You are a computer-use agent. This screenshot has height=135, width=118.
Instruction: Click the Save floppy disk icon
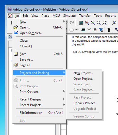pyautogui.click(x=16, y=54)
